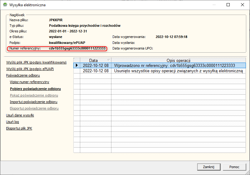
Task: Click the file name value JPKKPIR
Action: click(x=56, y=20)
